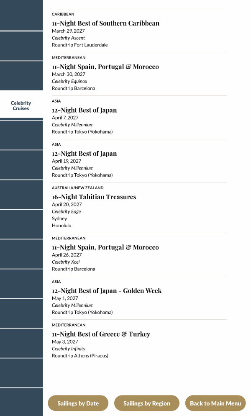Click the Celebrity Equinox ship name
The width and height of the screenshot is (251, 416).
(x=69, y=81)
